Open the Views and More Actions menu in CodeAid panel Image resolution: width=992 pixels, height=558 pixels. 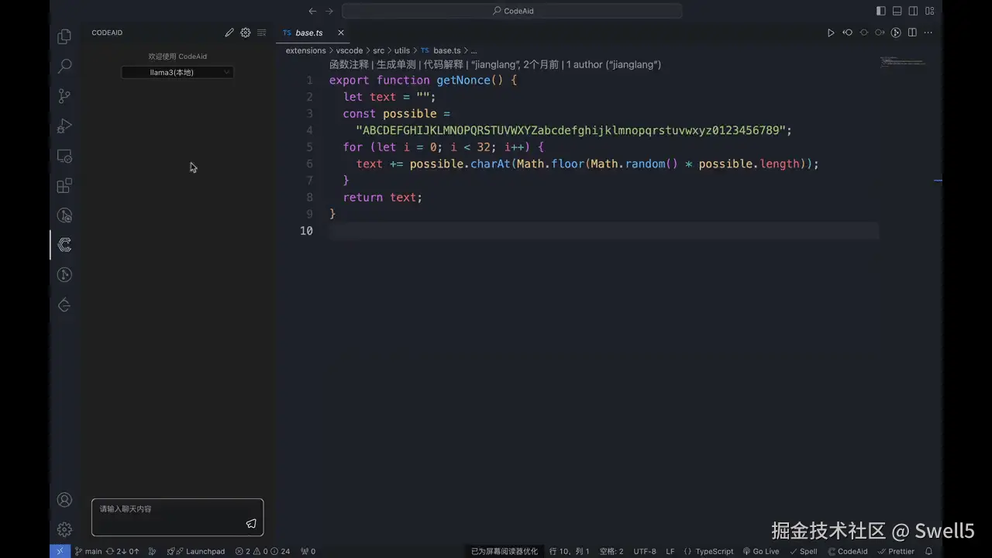(x=261, y=33)
